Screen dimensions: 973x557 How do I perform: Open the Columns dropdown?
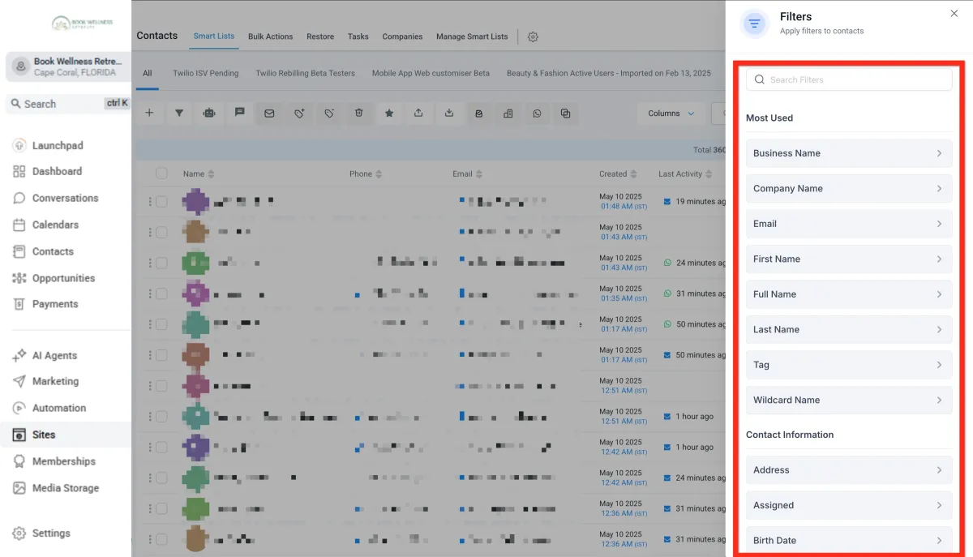pos(671,114)
